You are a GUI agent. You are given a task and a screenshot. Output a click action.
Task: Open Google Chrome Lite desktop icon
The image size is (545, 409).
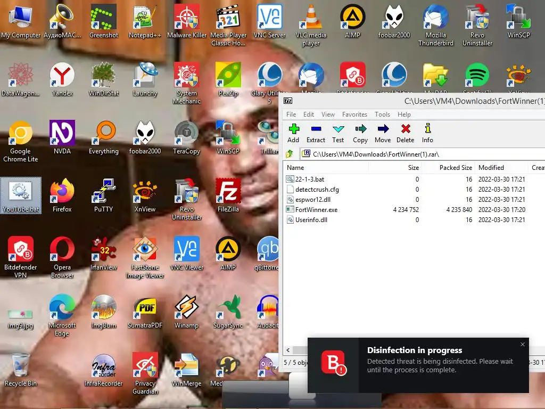tap(21, 142)
